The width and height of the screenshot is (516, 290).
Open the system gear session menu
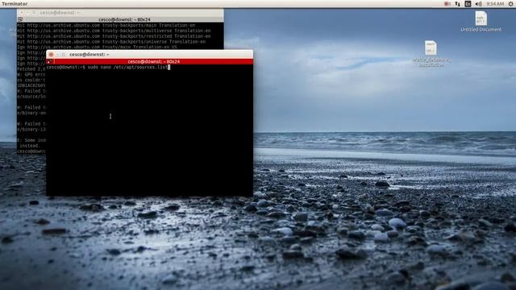[x=510, y=4]
